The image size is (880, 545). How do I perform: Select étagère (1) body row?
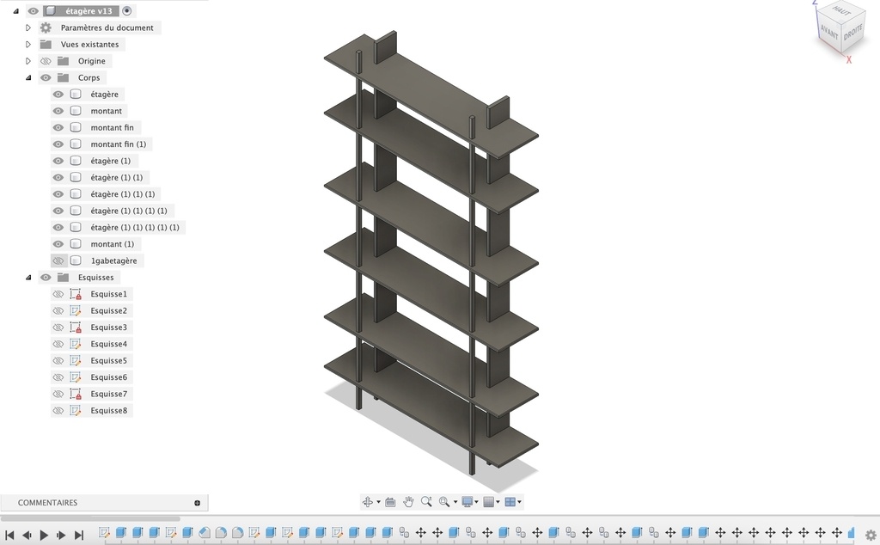tap(95, 161)
